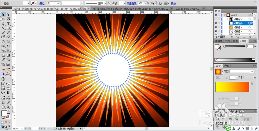Click the create new layer icon
The width and height of the screenshot is (259, 131).
click(244, 37)
